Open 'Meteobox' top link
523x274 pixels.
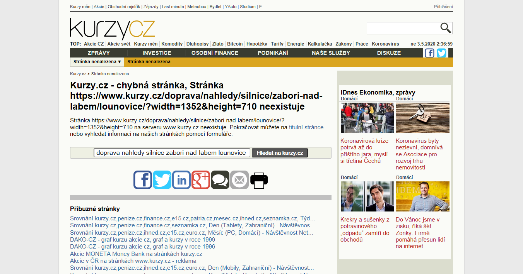pos(197,7)
